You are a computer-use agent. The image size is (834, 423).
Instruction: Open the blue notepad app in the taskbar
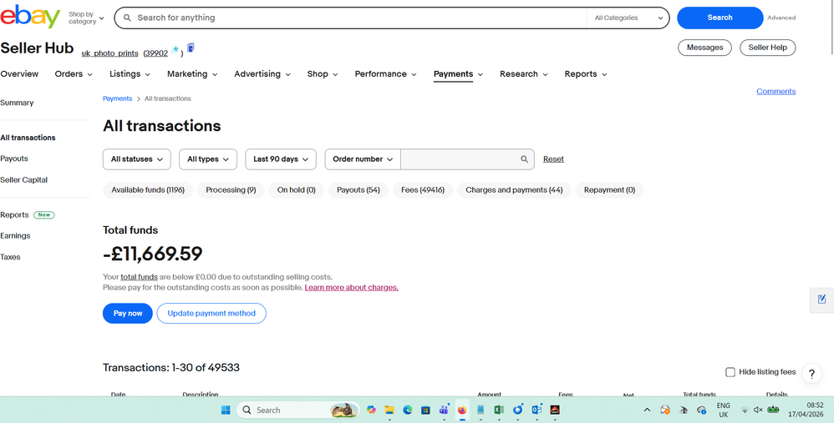pyautogui.click(x=481, y=410)
